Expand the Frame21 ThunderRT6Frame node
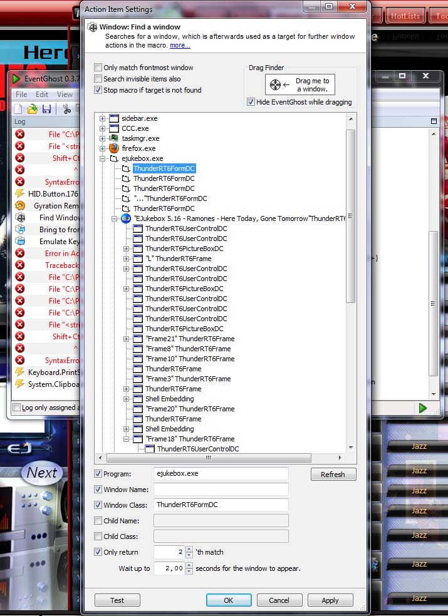 (127, 339)
